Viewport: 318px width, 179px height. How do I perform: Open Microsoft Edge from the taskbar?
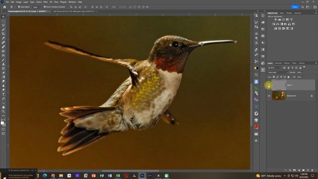tap(45, 176)
